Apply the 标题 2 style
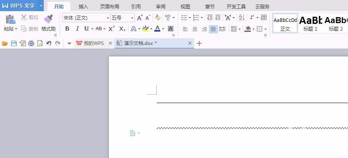Viewport: 348px width, 158px height. (x=336, y=23)
